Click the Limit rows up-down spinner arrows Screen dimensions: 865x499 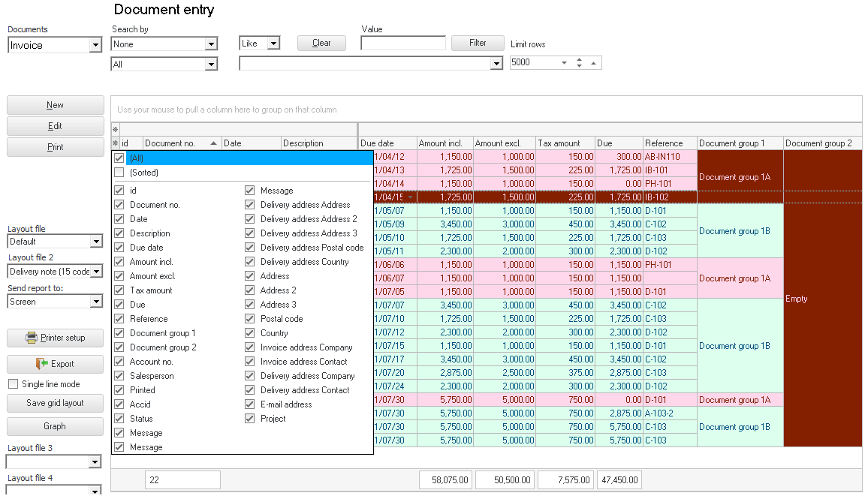579,63
